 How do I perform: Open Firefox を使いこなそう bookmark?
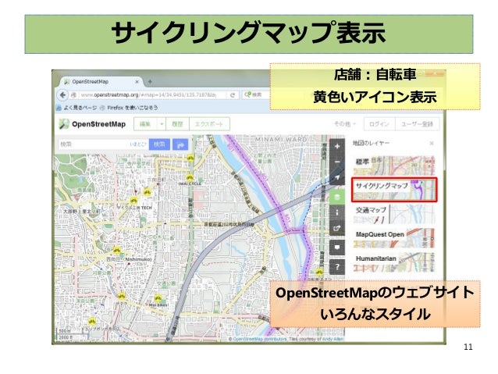tap(129, 108)
